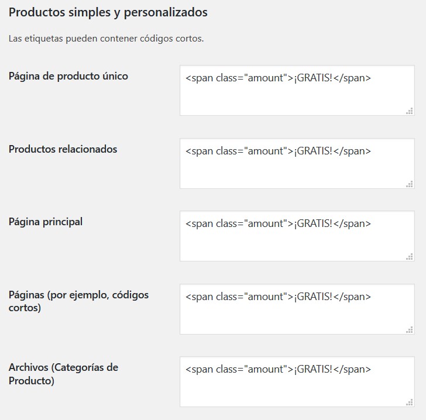
Task: Click the Página principal label
Action: coord(46,222)
